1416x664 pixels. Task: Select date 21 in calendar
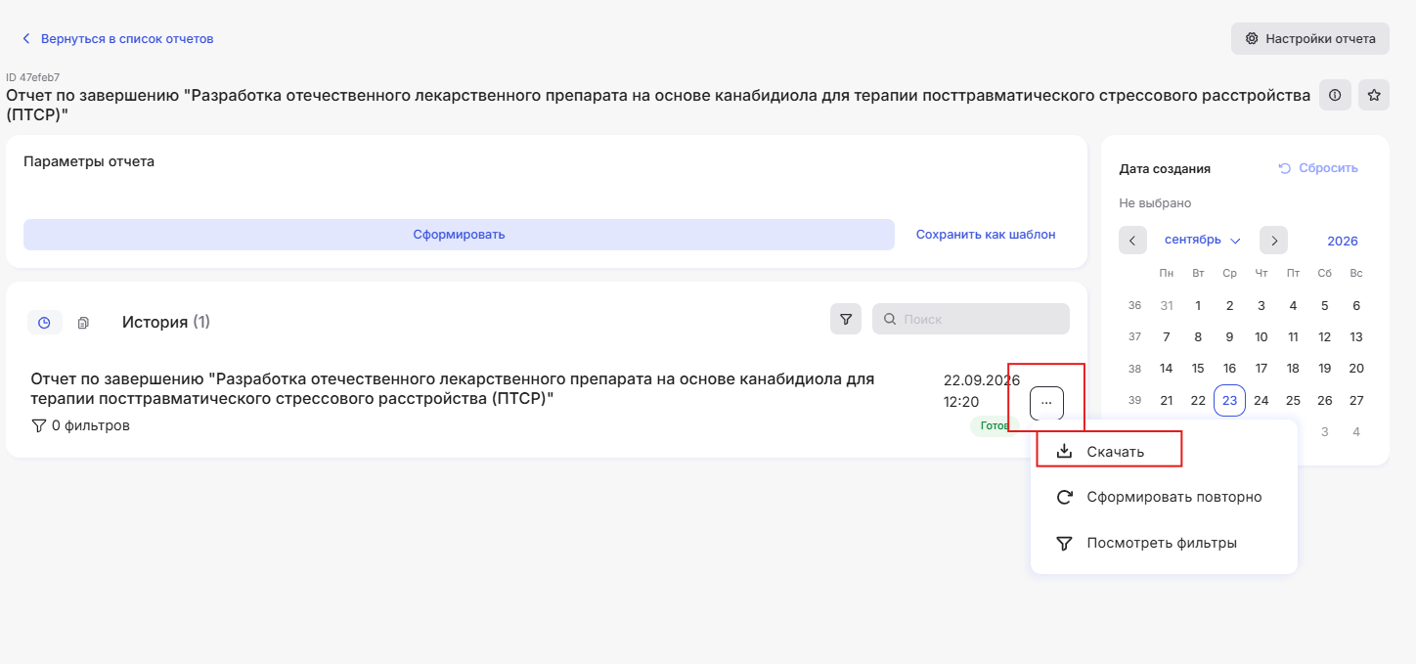coord(1167,400)
